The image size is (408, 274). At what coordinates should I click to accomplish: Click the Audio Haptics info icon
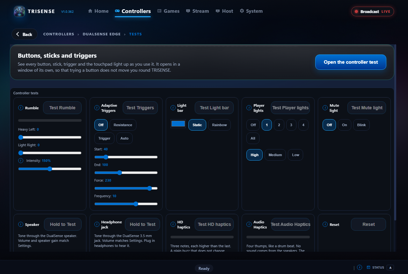coord(249,224)
